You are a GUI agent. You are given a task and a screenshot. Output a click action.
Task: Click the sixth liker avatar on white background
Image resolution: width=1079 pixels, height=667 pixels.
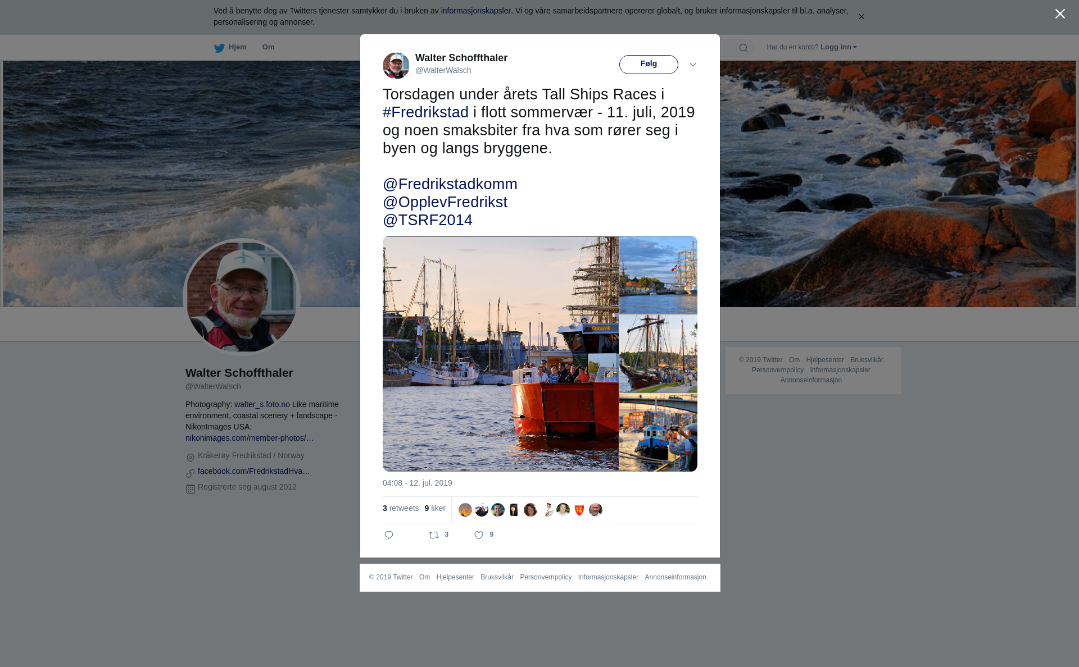pyautogui.click(x=547, y=510)
